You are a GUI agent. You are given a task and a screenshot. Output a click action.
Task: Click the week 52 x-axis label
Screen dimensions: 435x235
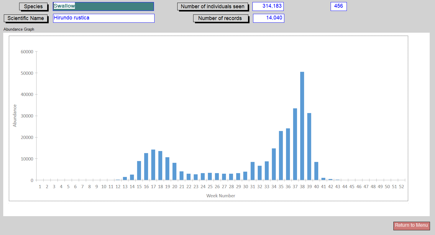click(x=401, y=187)
